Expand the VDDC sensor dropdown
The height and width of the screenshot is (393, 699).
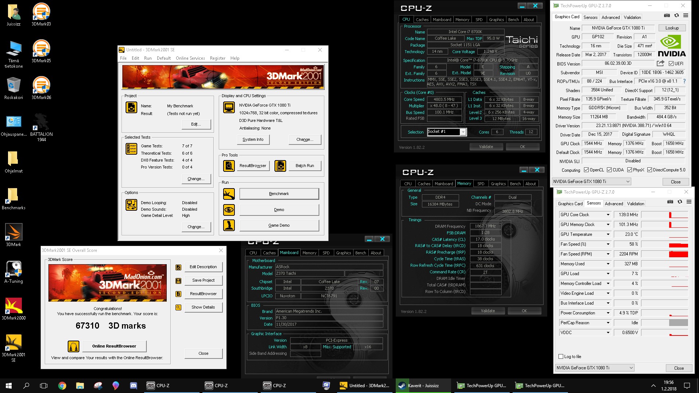click(608, 333)
